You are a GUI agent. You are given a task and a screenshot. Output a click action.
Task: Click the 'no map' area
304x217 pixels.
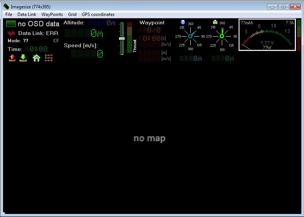[150, 139]
